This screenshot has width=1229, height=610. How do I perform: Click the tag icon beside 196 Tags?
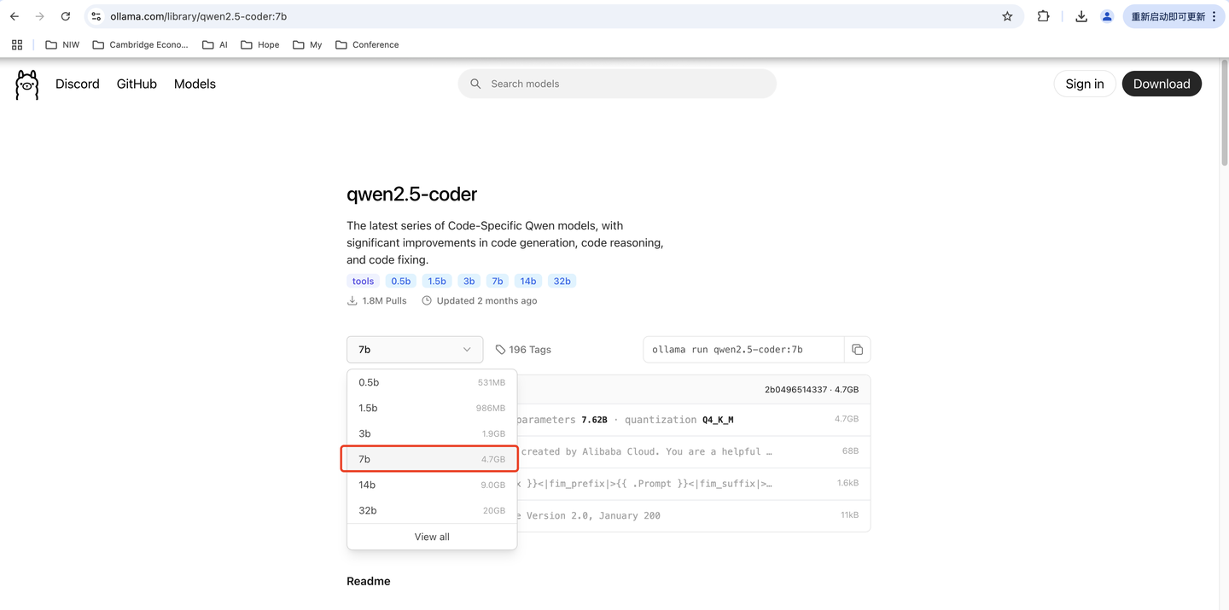coord(500,350)
